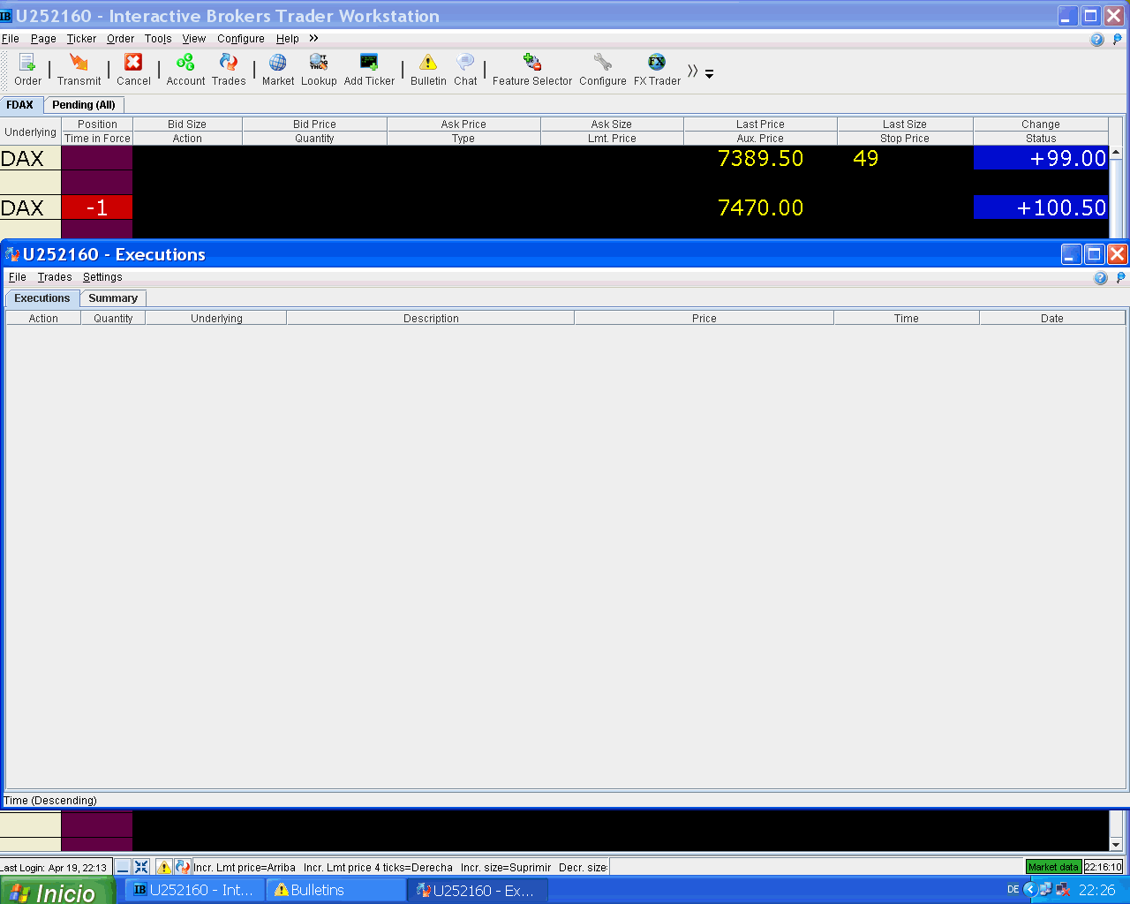Click the status bar trades icon
The height and width of the screenshot is (904, 1130).
coord(183,867)
